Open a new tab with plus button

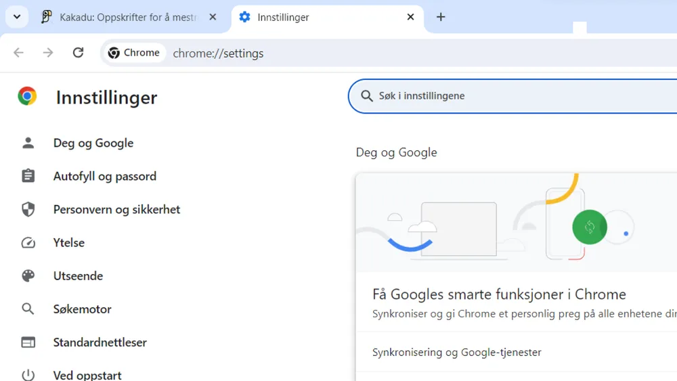click(x=441, y=18)
